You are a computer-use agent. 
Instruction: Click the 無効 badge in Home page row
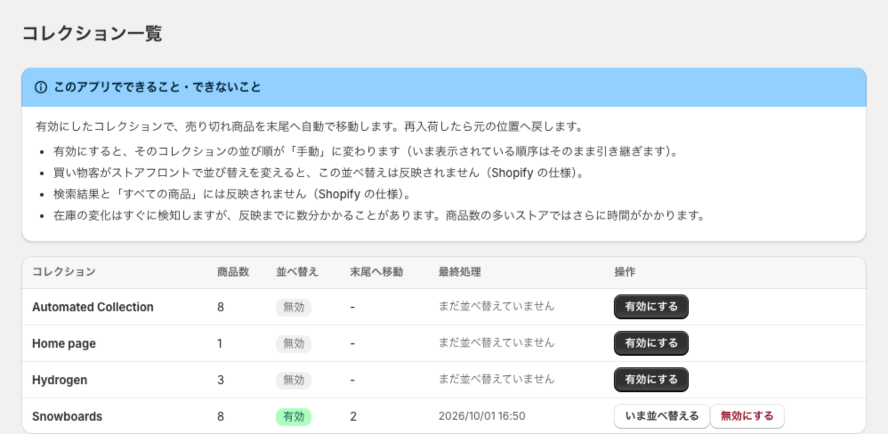tap(294, 344)
